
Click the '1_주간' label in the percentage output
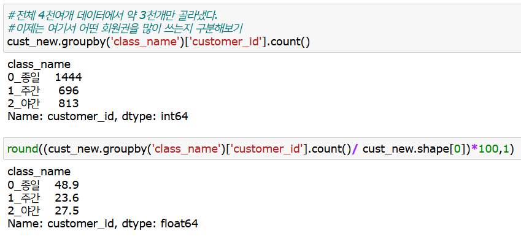pos(23,198)
